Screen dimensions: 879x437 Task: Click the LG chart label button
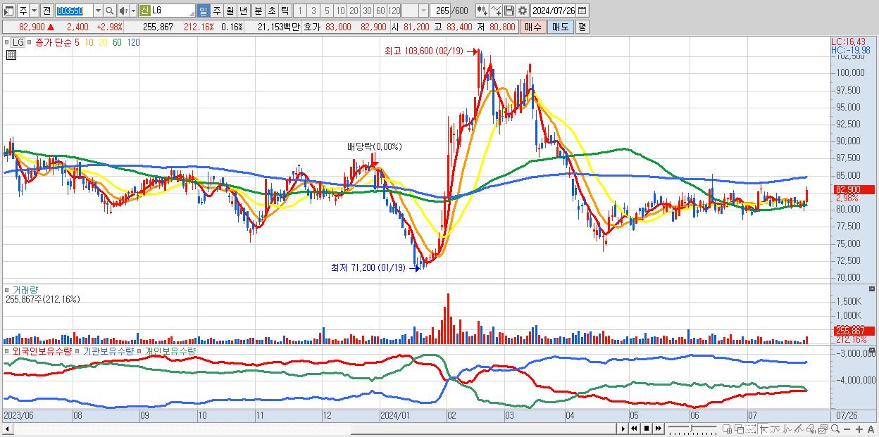point(18,42)
